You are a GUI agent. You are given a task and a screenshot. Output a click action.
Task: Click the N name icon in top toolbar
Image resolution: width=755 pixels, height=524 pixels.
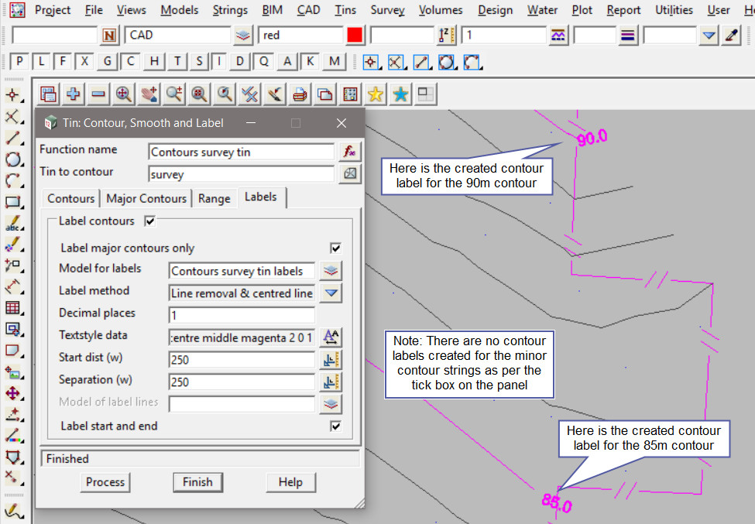click(x=110, y=35)
